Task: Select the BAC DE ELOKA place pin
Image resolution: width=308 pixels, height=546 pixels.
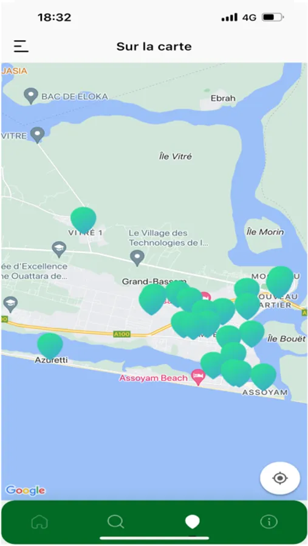Action: [x=31, y=96]
